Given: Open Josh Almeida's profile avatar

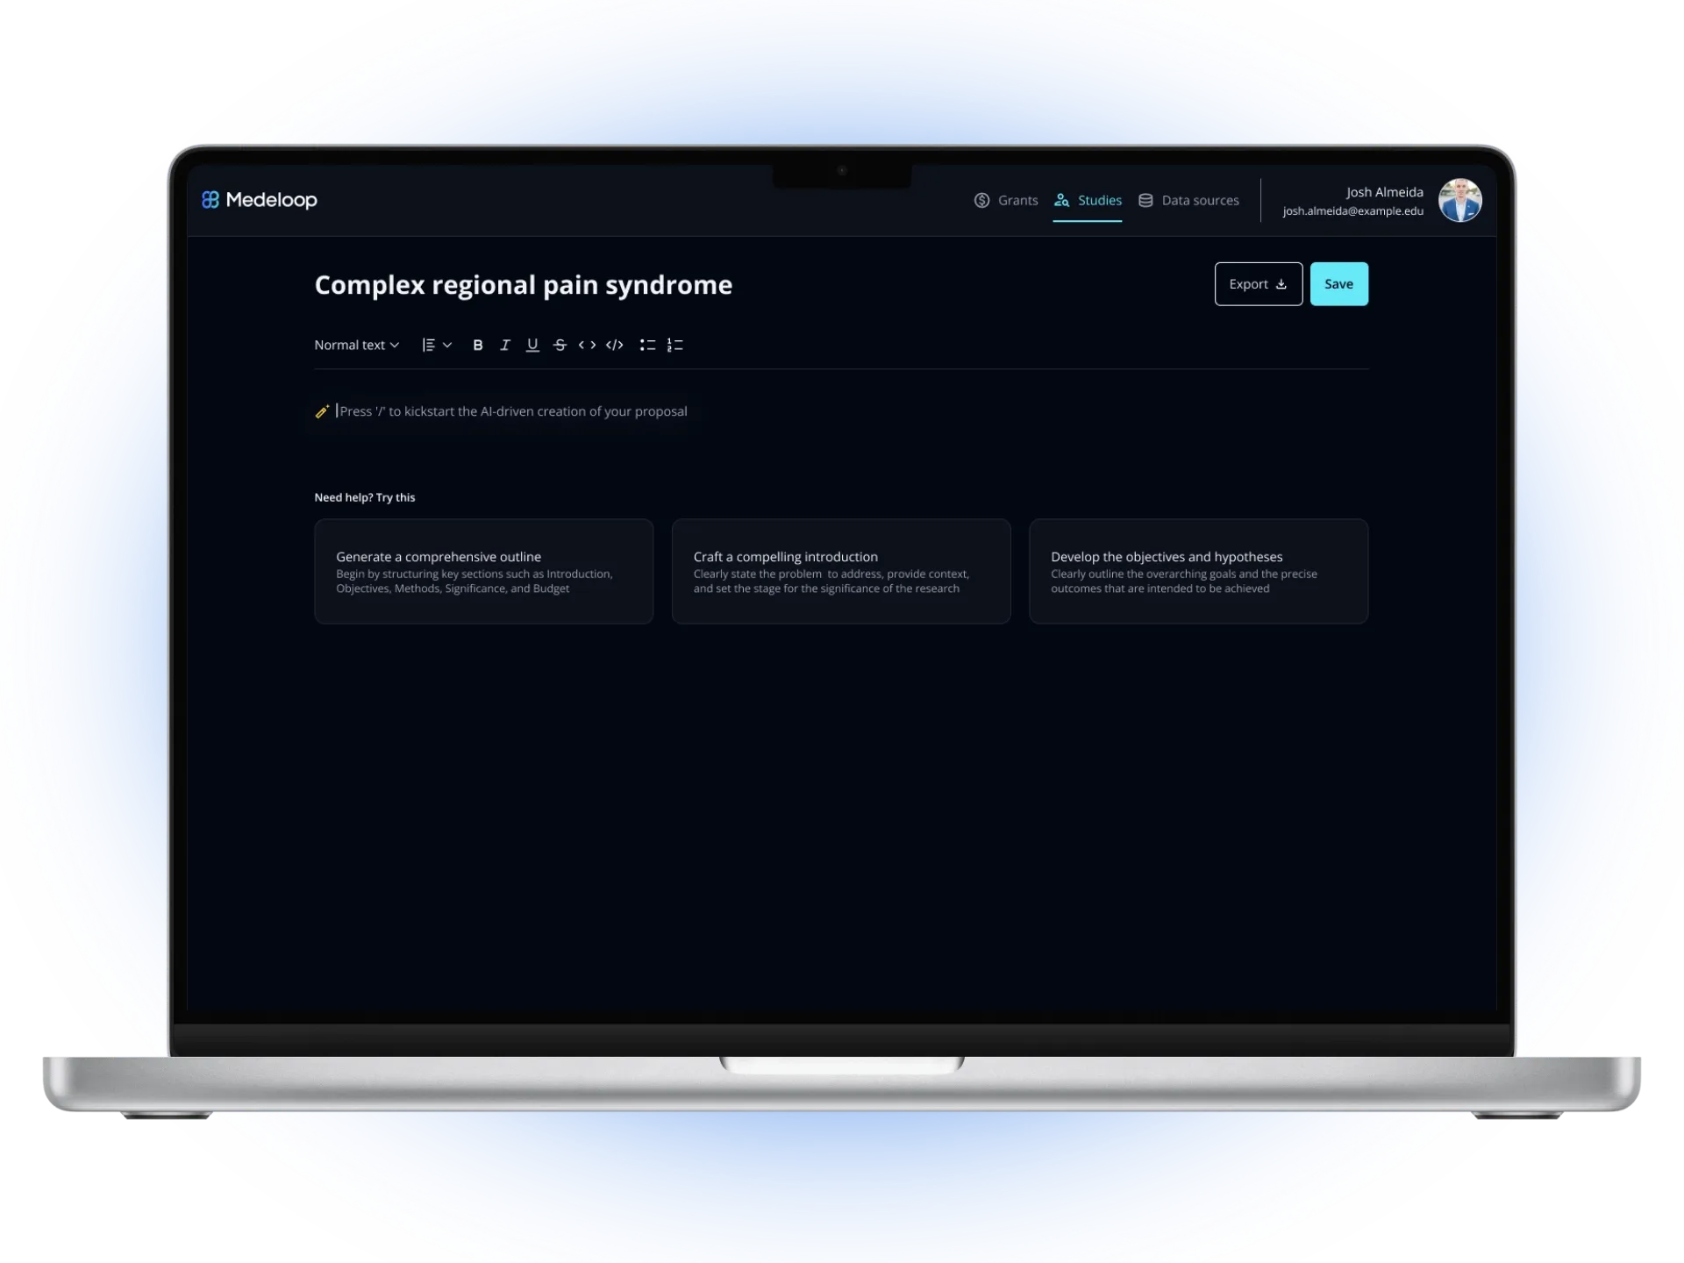Looking at the screenshot, I should pos(1459,201).
